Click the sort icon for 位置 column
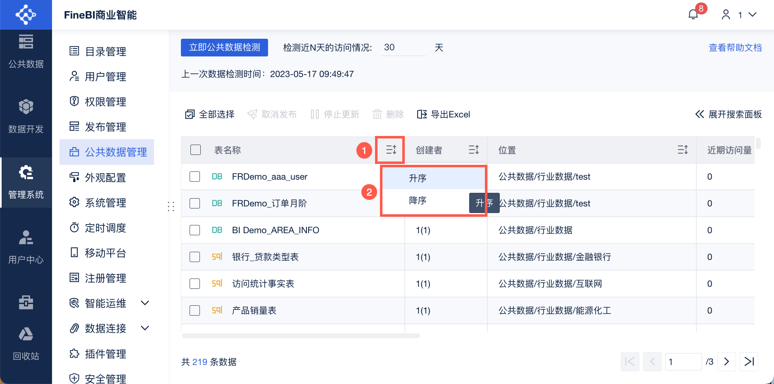The image size is (774, 384). pyautogui.click(x=683, y=150)
